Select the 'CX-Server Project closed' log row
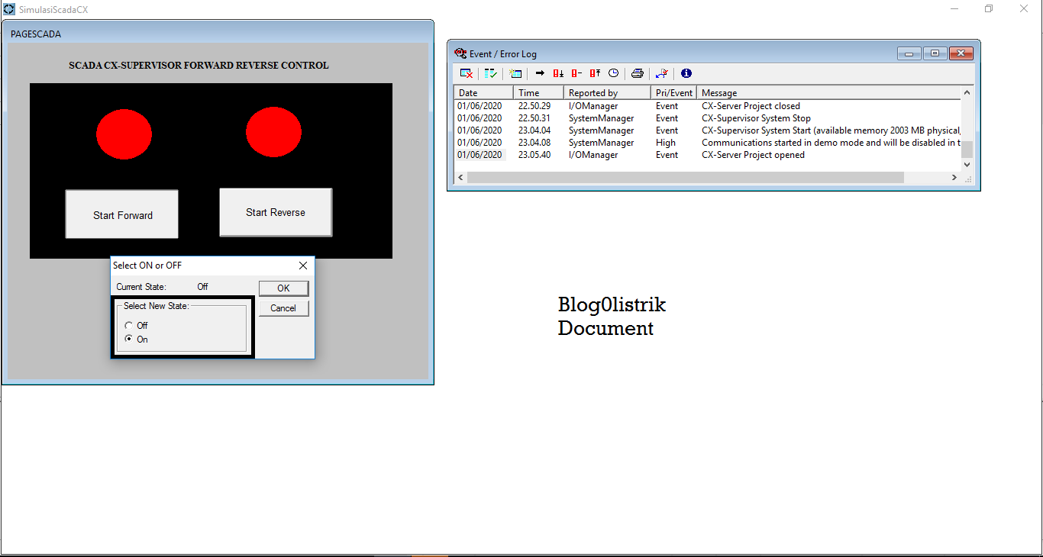1043x557 pixels. 708,106
